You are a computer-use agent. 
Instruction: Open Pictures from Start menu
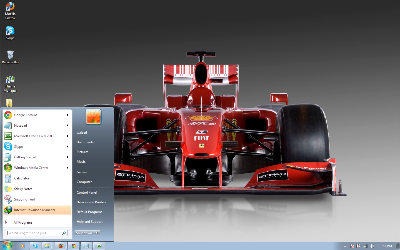(82, 152)
